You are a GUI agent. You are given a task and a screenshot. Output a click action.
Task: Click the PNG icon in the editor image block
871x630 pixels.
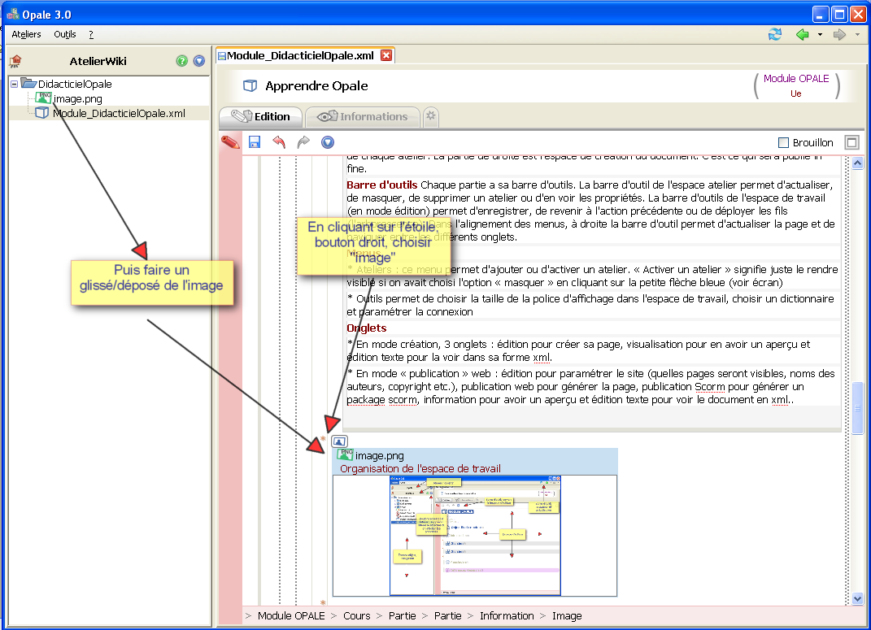[345, 454]
